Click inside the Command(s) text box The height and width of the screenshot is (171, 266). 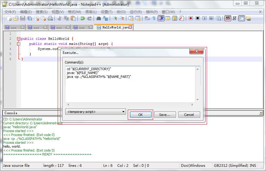pyautogui.click(x=130, y=84)
